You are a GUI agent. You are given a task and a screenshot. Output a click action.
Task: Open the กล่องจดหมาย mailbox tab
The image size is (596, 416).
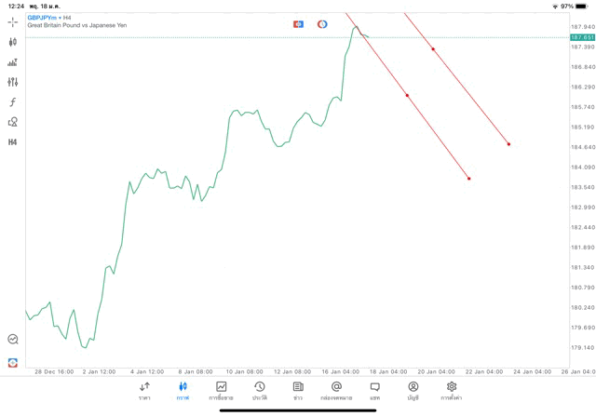336,391
